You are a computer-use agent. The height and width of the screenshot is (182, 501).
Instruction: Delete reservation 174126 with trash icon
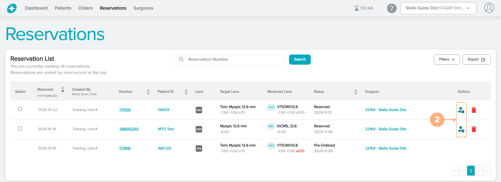click(x=474, y=110)
